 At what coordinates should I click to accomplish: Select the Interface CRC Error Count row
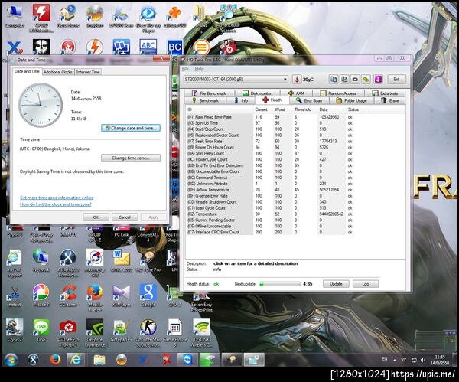point(271,232)
